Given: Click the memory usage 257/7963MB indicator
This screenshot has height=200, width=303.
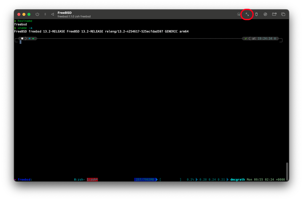Looking at the screenshot, I should [x=144, y=180].
